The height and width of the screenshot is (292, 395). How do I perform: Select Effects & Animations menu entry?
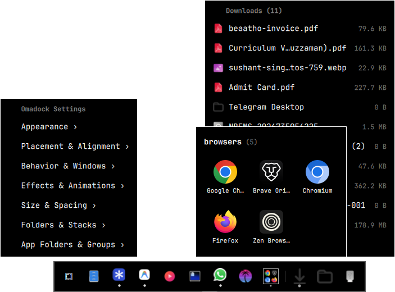69,185
